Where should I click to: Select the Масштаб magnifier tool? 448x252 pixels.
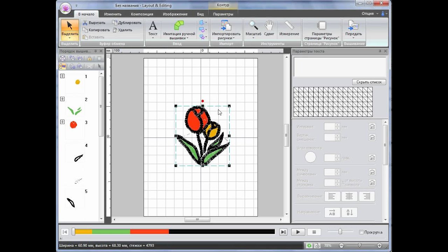point(253,28)
